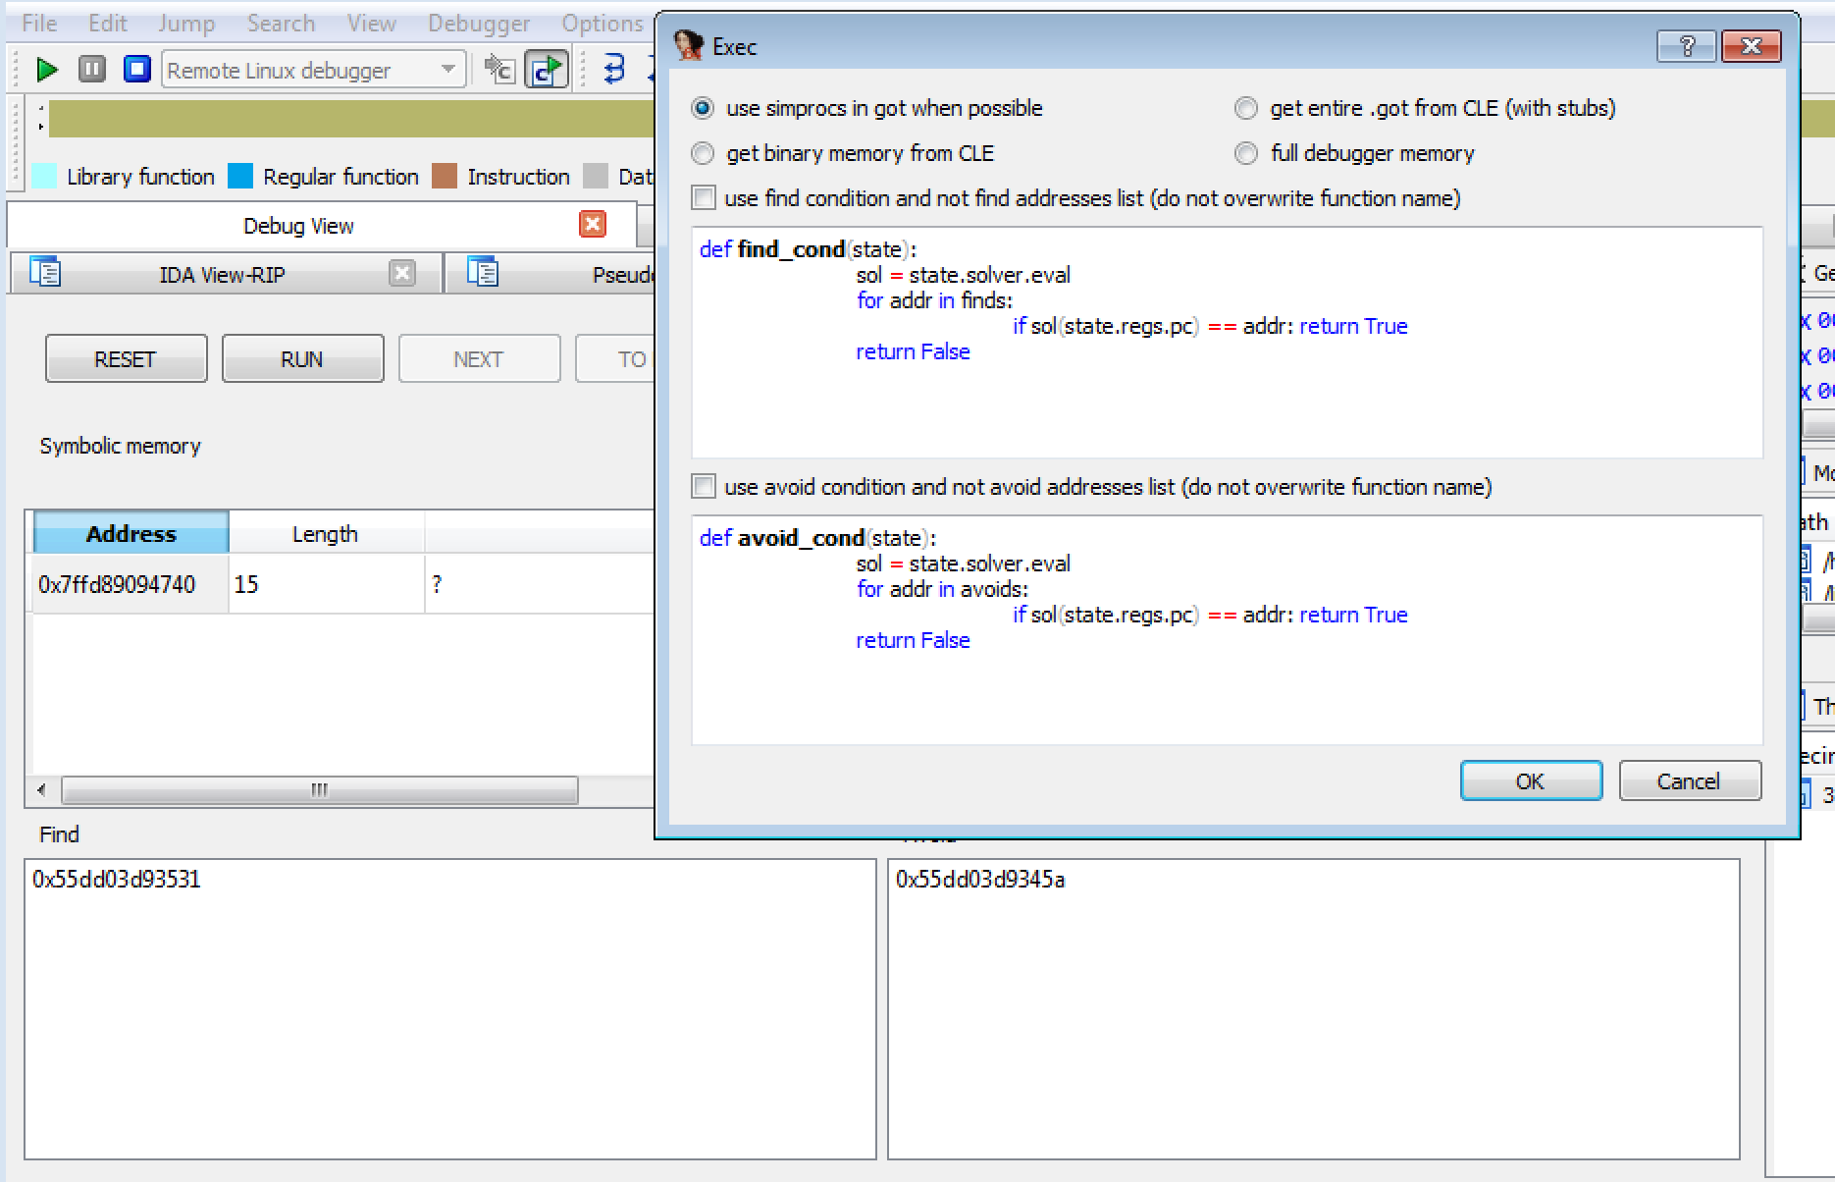Click the grey arrow-and-C icon beside the debugger dropdown
Image resolution: width=1835 pixels, height=1182 pixels.
pos(499,70)
